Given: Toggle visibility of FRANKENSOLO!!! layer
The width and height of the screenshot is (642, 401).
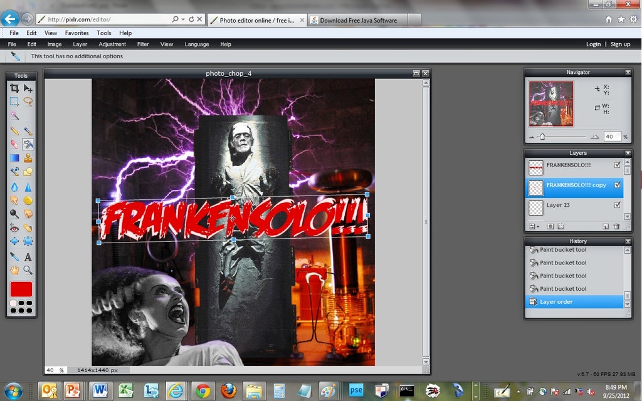Looking at the screenshot, I should tap(617, 165).
